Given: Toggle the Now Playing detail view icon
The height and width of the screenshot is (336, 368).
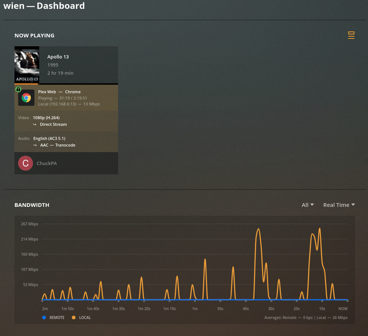Looking at the screenshot, I should click(x=351, y=35).
